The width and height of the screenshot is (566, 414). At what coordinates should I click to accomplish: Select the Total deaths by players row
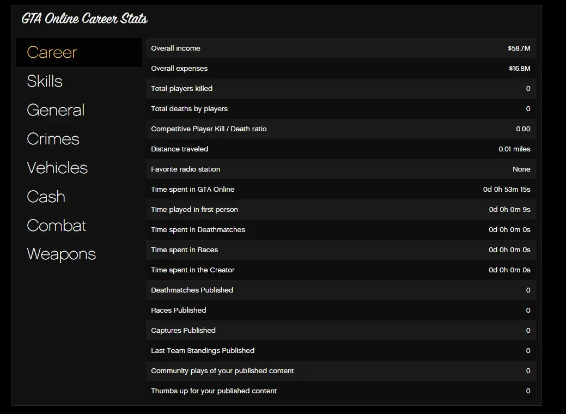point(340,109)
